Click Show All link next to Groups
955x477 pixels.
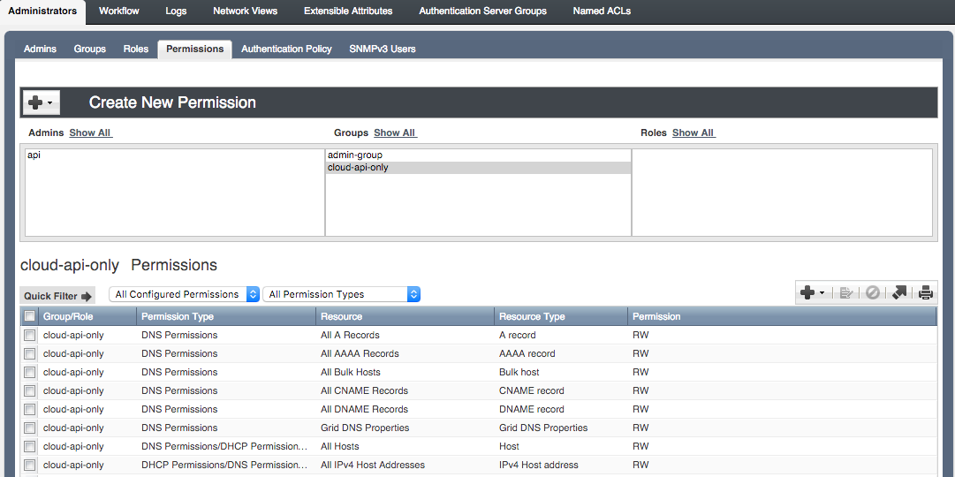pos(395,132)
